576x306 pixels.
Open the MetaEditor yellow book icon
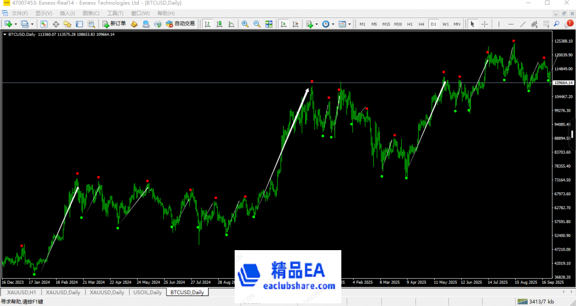click(134, 24)
